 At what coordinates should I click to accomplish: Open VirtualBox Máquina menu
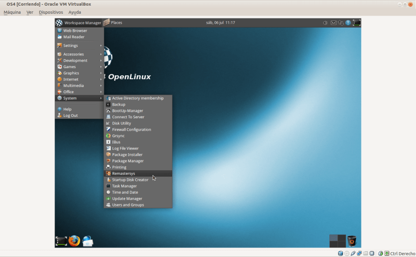(12, 12)
